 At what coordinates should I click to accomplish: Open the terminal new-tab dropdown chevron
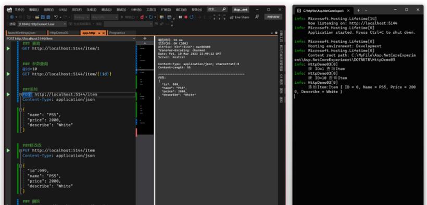click(366, 10)
